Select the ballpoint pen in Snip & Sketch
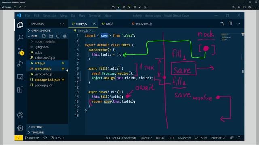 [x=119, y=7]
